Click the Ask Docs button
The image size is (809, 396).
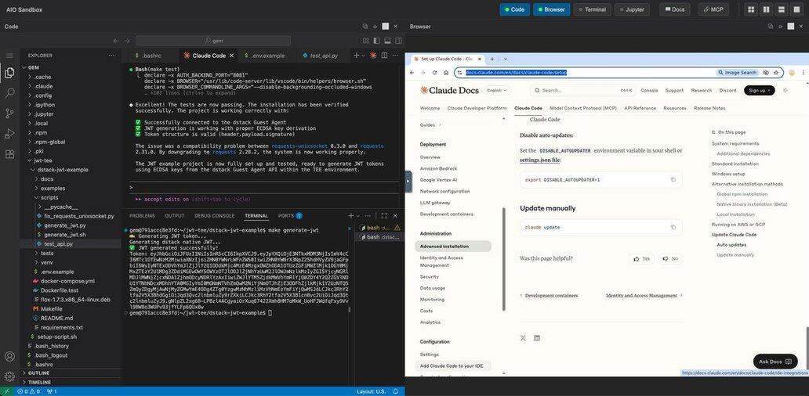[x=775, y=362]
